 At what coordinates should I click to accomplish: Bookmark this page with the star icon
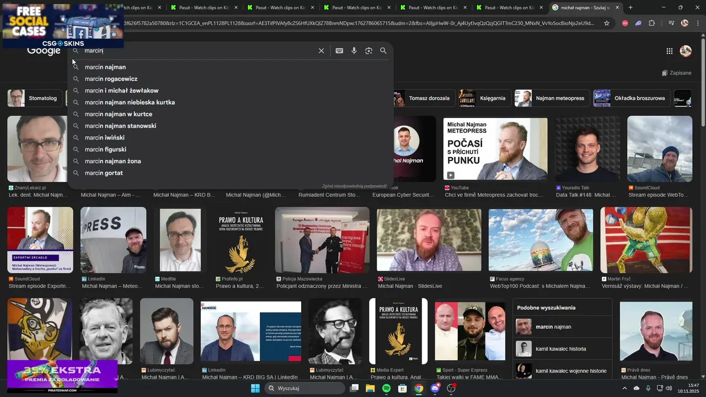click(607, 23)
